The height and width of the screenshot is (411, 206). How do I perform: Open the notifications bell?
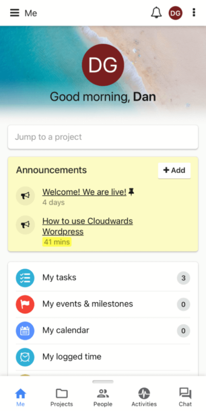pyautogui.click(x=156, y=12)
